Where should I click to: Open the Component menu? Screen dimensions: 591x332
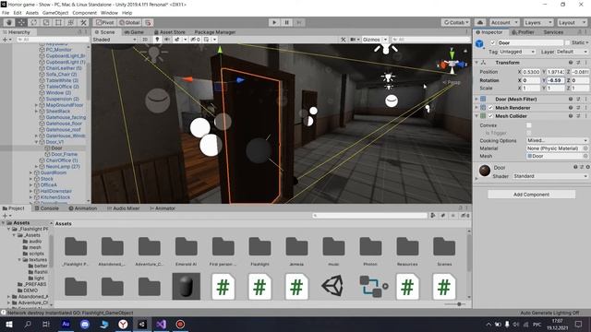click(x=84, y=13)
